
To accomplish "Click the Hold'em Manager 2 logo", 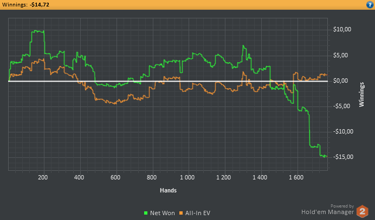I will click(362, 211).
